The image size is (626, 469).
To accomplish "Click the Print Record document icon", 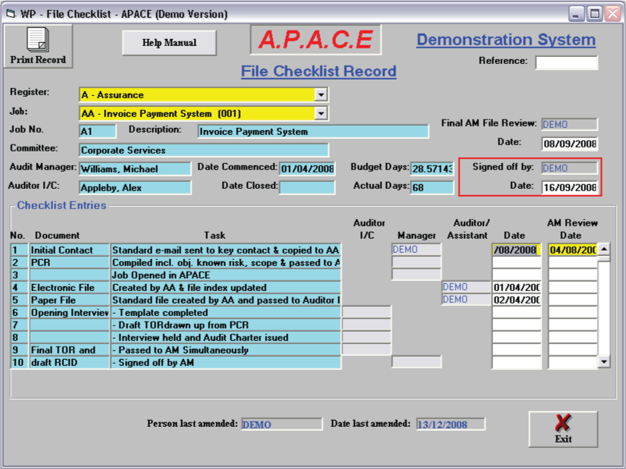I will coord(38,40).
